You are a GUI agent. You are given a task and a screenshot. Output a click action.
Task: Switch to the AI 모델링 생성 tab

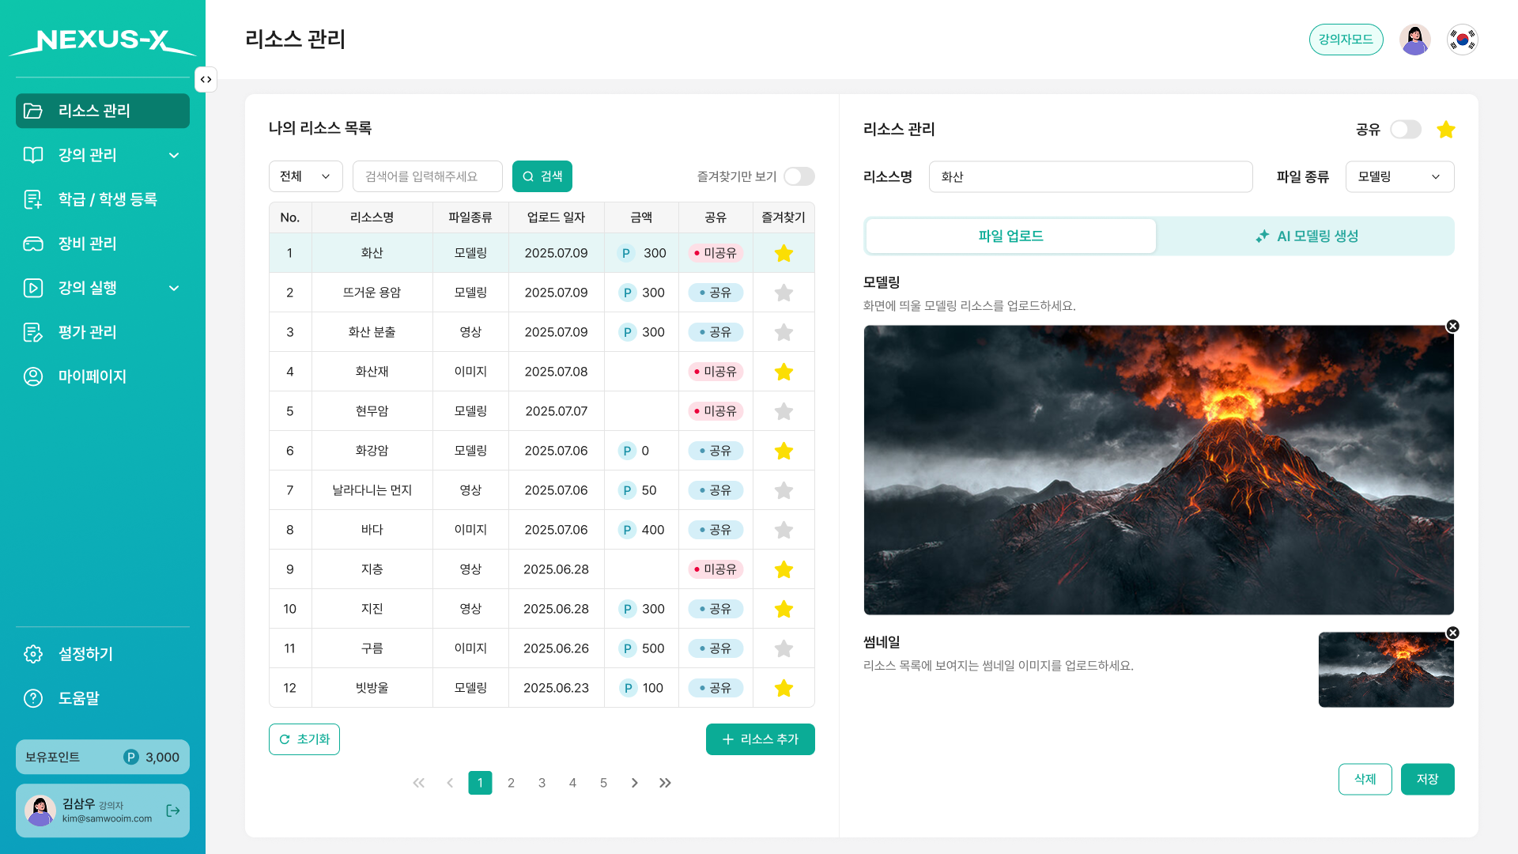[1306, 236]
